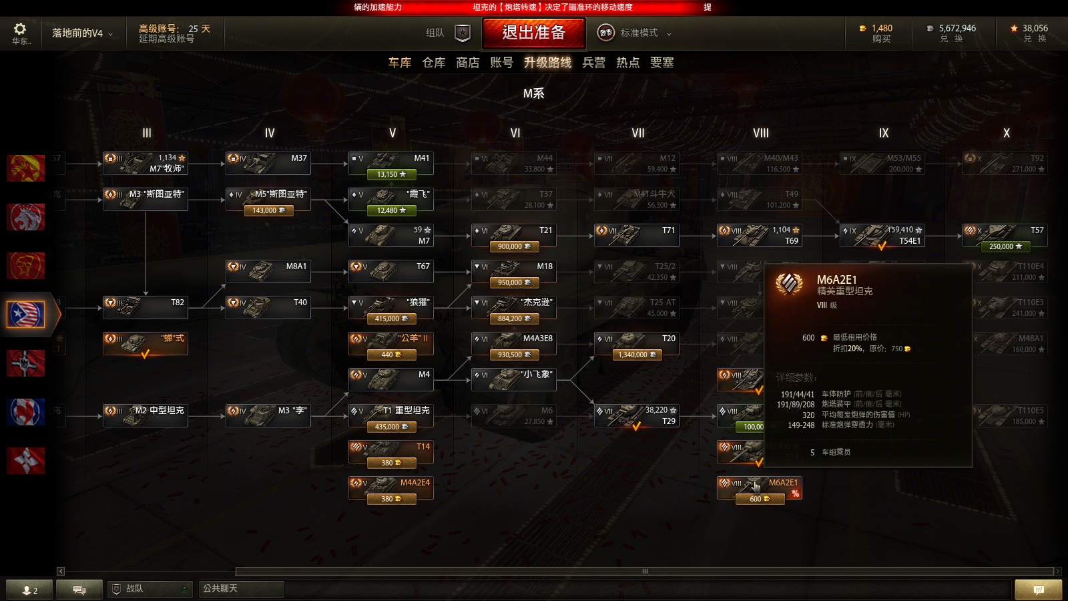Toggle the 战队 clan chat channel
Viewport: 1068px width, 601px height.
(x=150, y=589)
